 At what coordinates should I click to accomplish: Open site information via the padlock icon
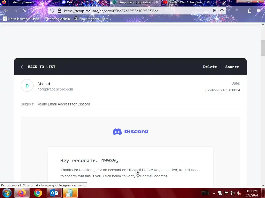point(60,11)
